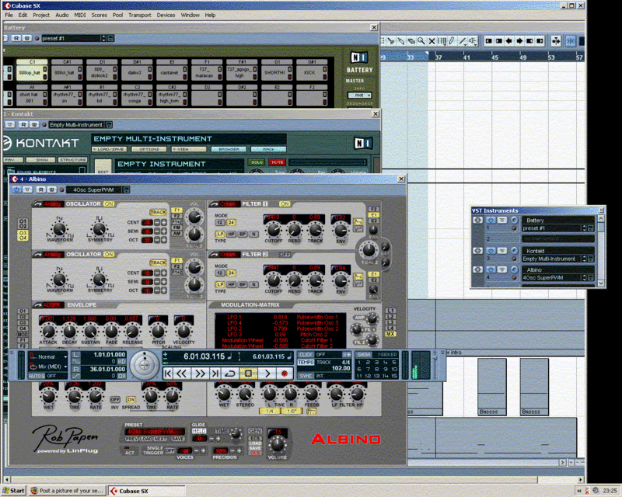Choose the Line tool in toolbar

pos(463,41)
